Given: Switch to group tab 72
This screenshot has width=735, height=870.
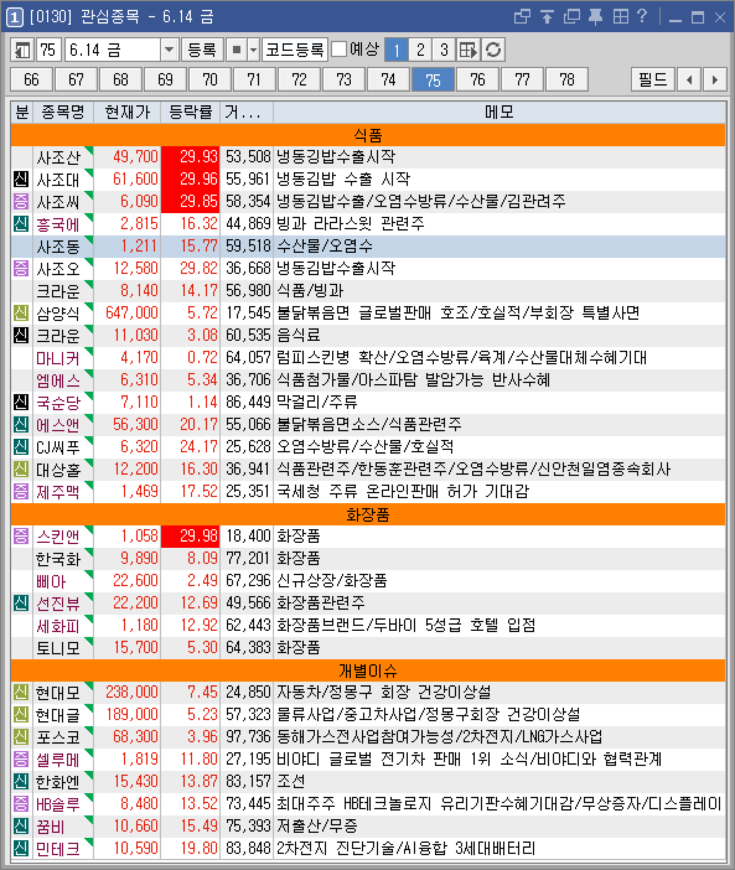Looking at the screenshot, I should click(299, 79).
